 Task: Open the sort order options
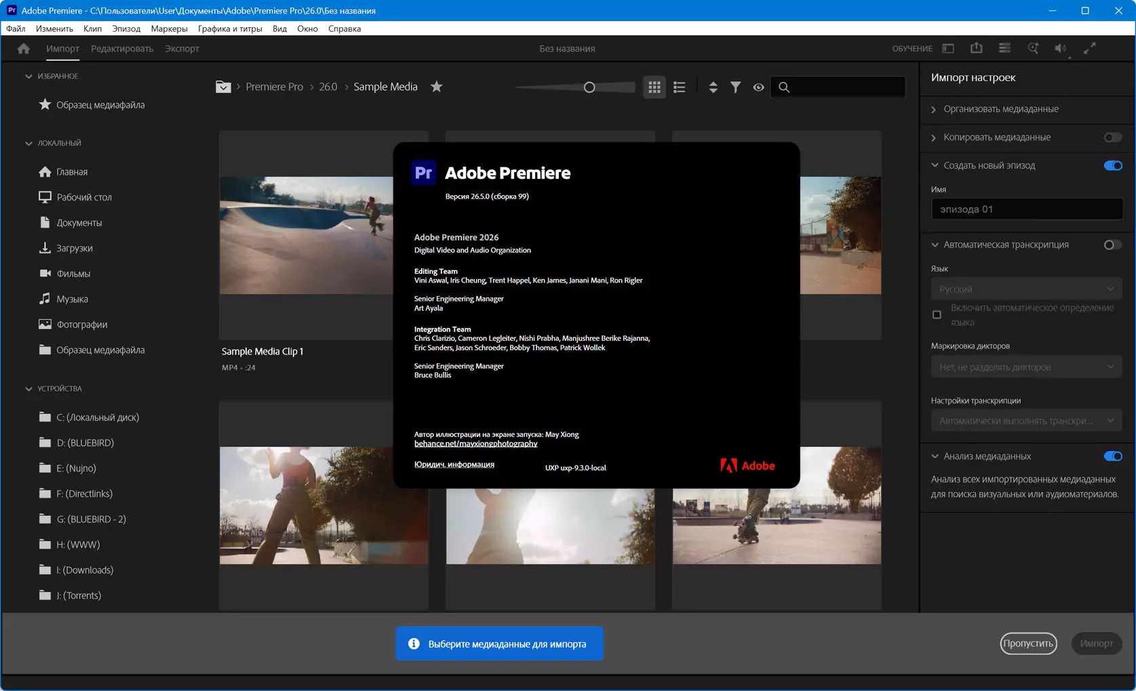pos(713,87)
